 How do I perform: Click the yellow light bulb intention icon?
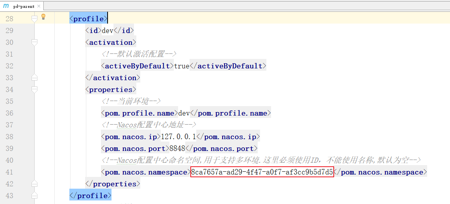click(x=43, y=17)
